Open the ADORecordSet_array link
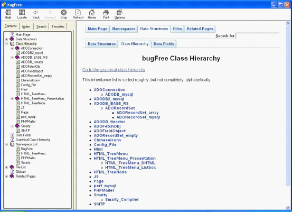This screenshot has width=292, height=212. 138,113
